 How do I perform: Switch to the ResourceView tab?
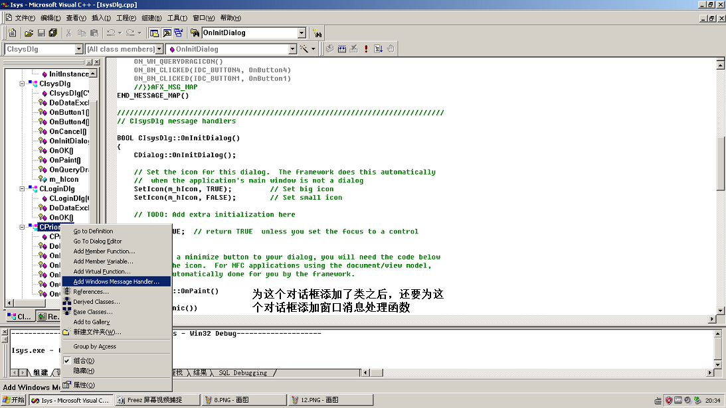pyautogui.click(x=48, y=316)
